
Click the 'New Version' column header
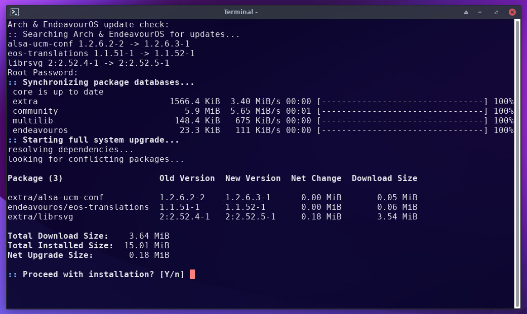pyautogui.click(x=253, y=178)
